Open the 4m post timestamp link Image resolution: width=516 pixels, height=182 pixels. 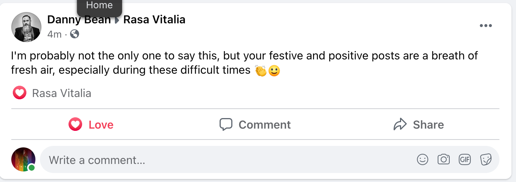(x=54, y=34)
